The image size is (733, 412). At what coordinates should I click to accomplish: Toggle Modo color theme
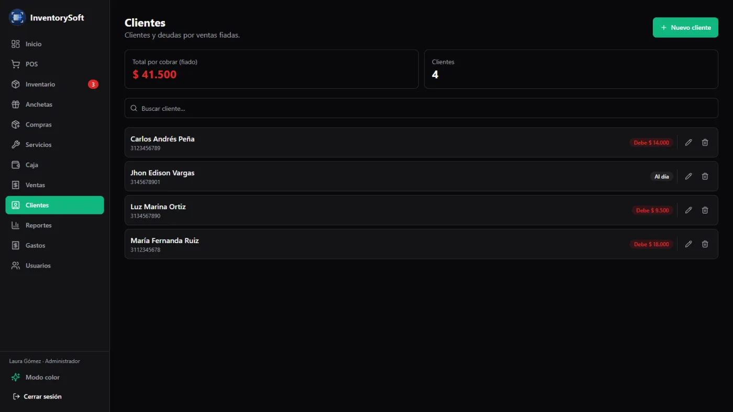54,377
